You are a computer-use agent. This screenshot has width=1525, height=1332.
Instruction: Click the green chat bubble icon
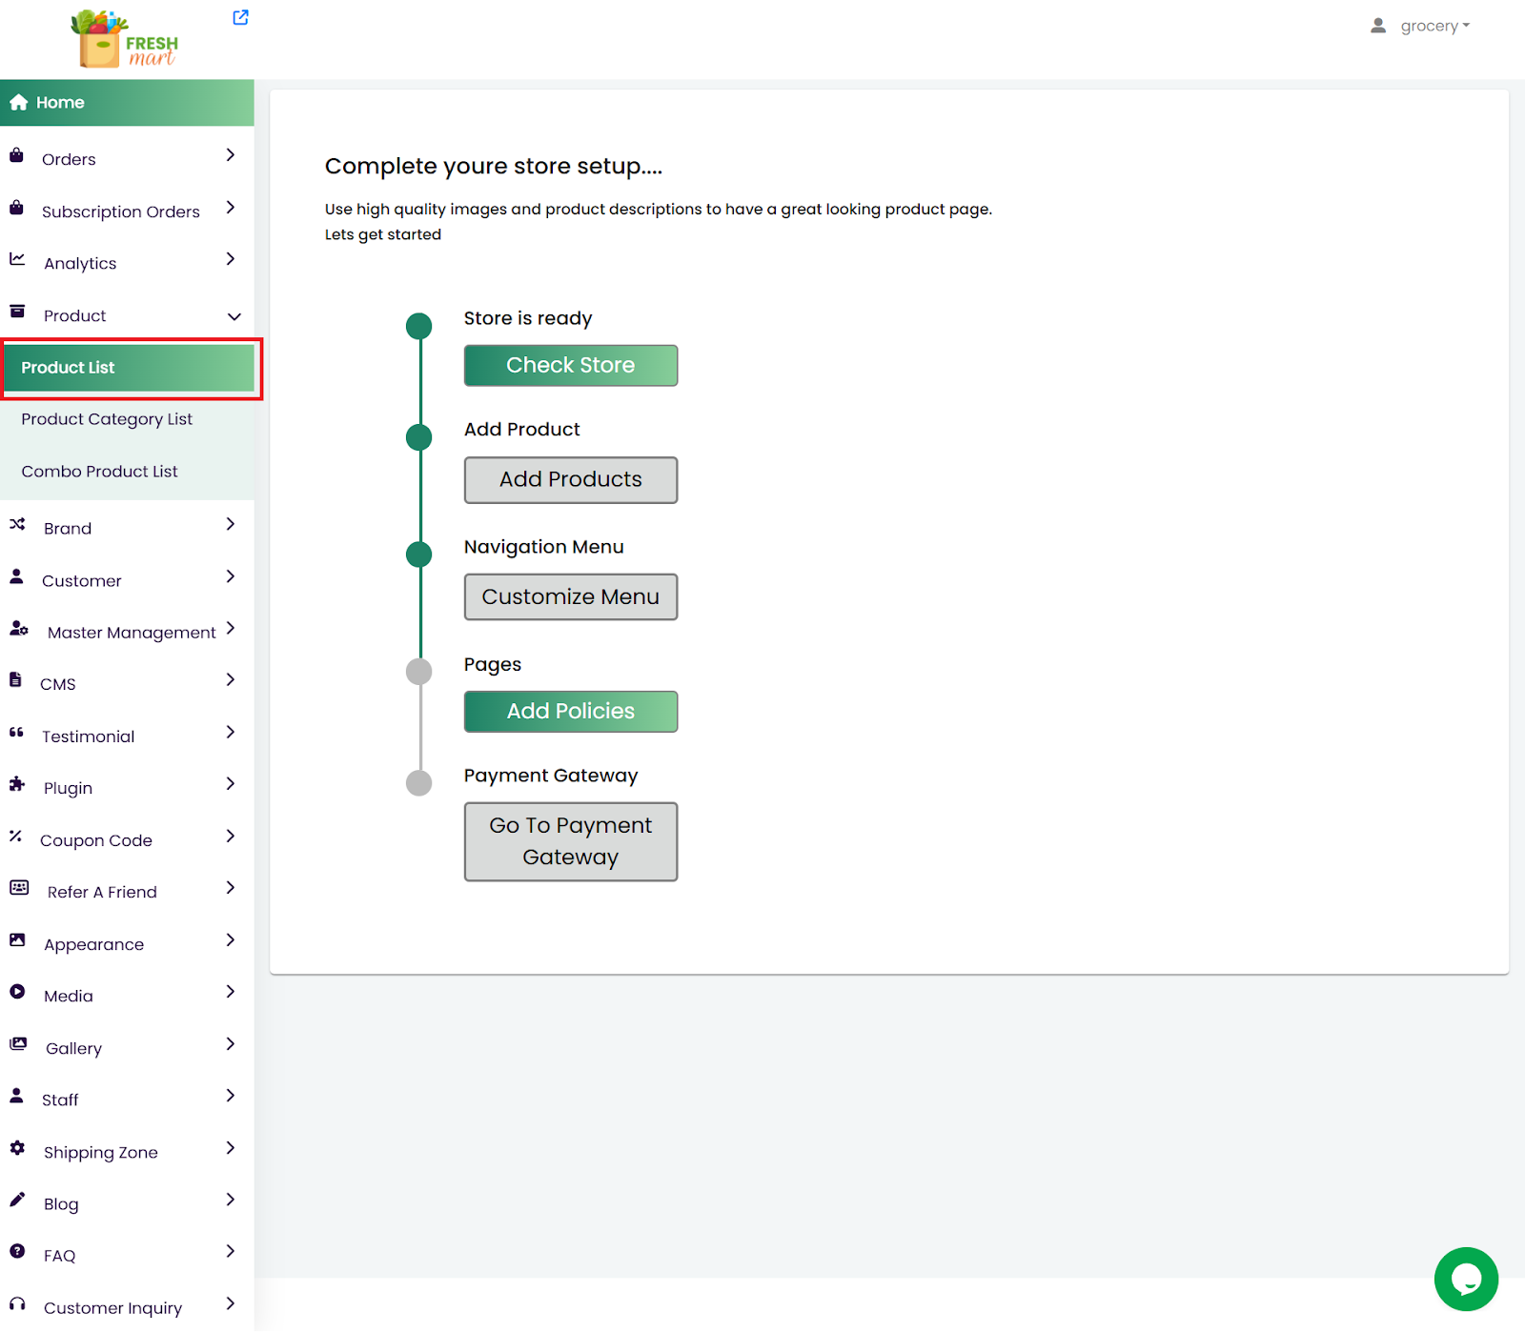coord(1465,1279)
